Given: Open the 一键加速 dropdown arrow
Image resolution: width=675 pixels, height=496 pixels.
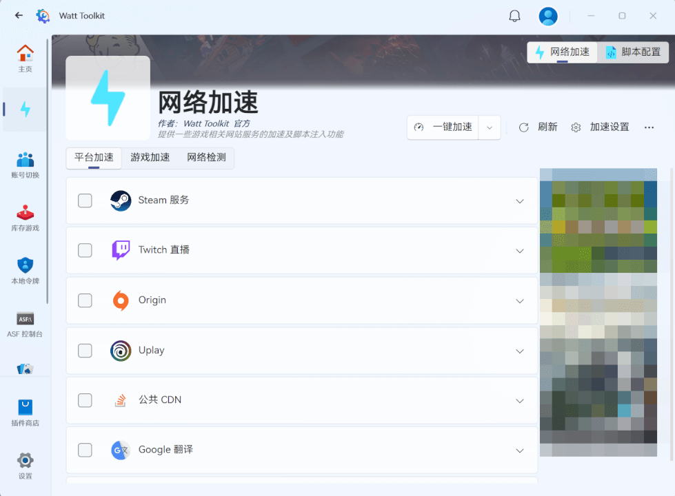Looking at the screenshot, I should point(490,127).
